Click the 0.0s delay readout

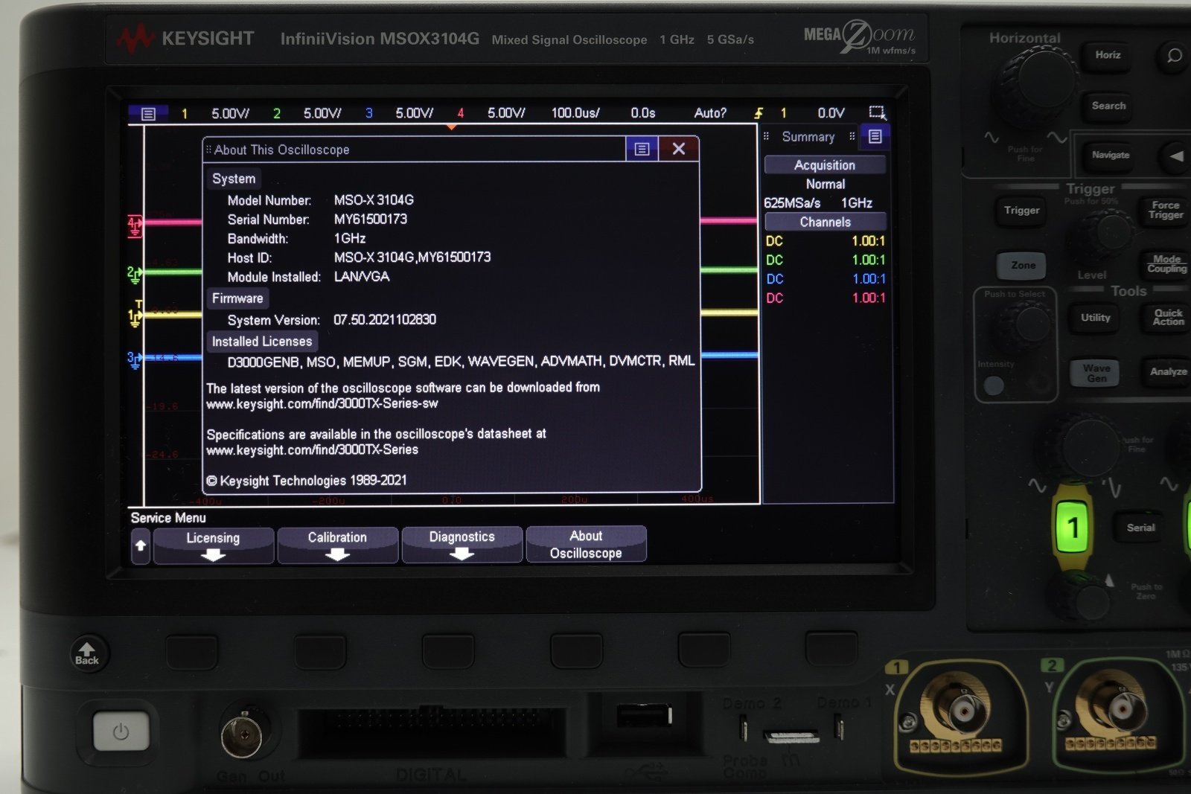point(643,113)
